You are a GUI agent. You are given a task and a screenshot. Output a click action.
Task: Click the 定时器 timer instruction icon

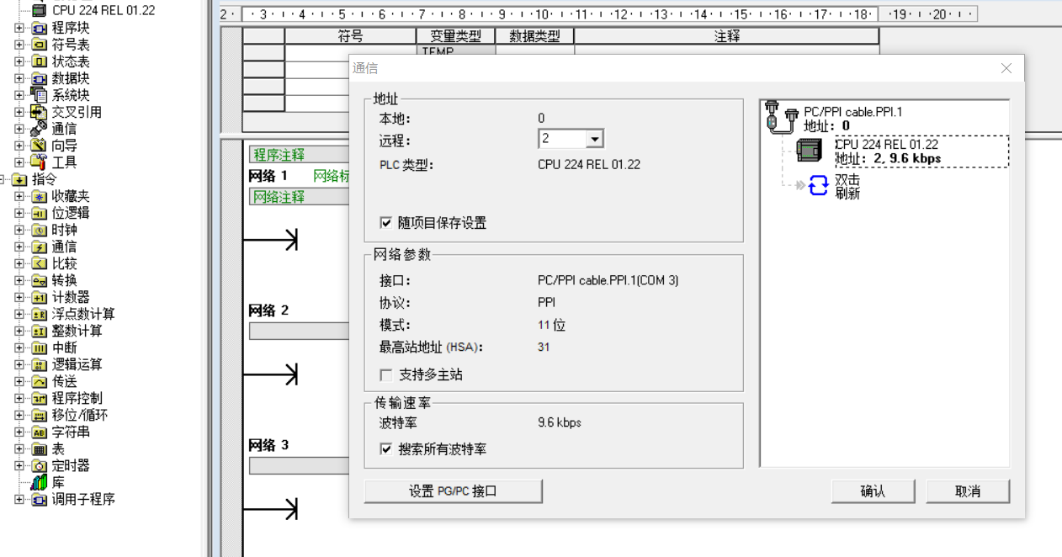pyautogui.click(x=39, y=465)
